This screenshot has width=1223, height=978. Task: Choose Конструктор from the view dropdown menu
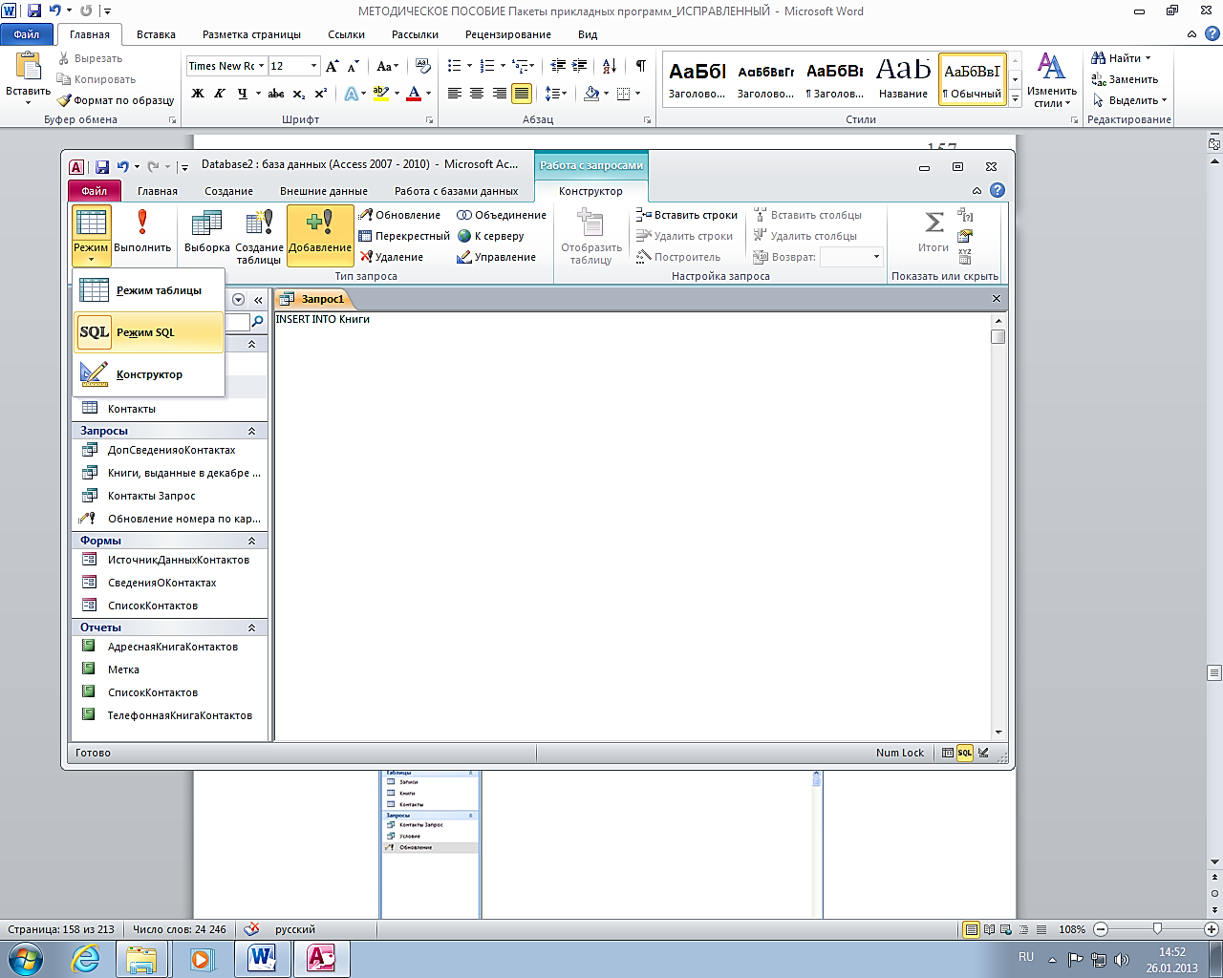pos(148,374)
